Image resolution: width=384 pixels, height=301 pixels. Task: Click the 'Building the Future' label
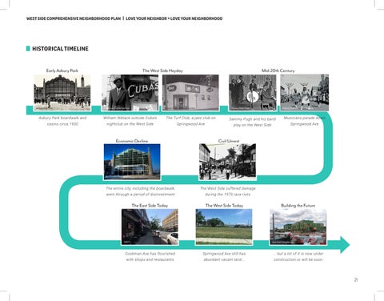(298, 206)
